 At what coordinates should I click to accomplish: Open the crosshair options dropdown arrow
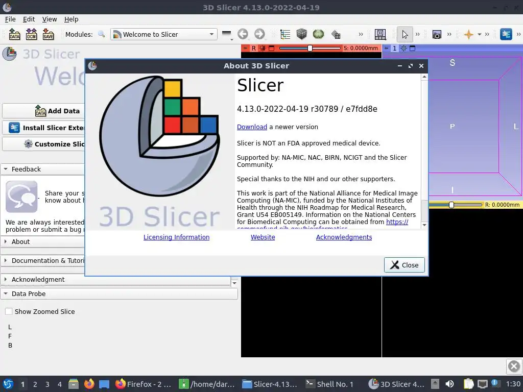click(479, 34)
